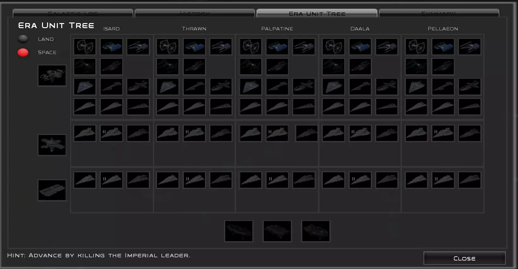Select the TIE Fighter icon under Palpatine
The height and width of the screenshot is (269, 518).
pos(251,47)
